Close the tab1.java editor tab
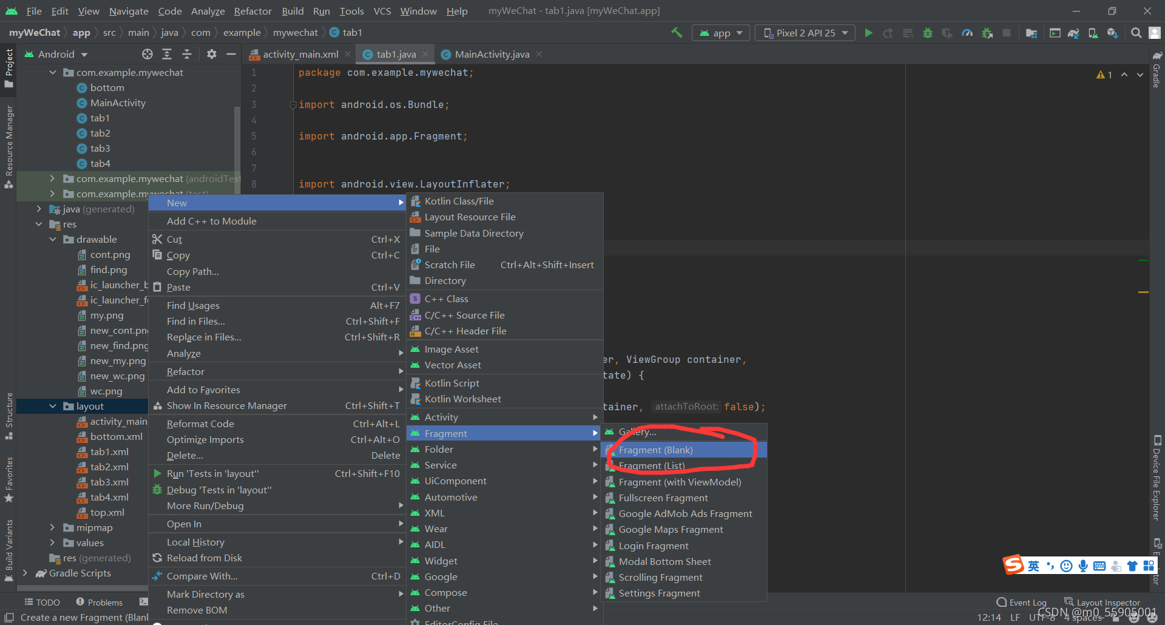The height and width of the screenshot is (625, 1165). coord(425,54)
